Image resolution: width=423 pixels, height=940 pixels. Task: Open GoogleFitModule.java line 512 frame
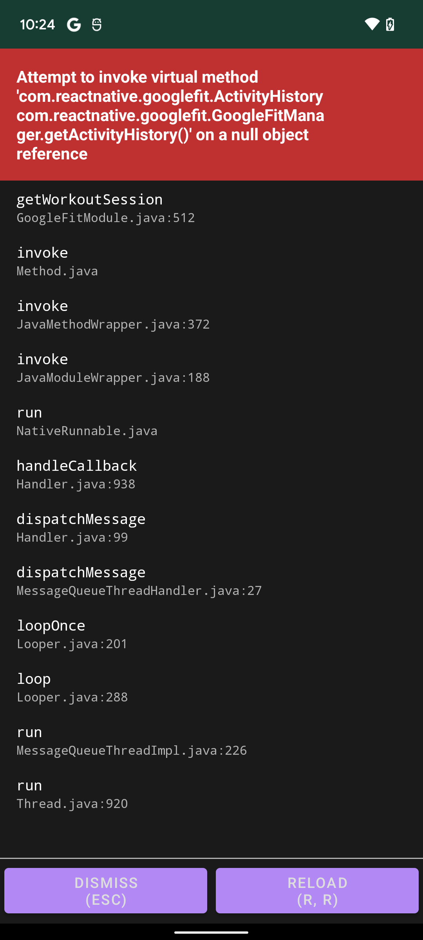click(106, 218)
